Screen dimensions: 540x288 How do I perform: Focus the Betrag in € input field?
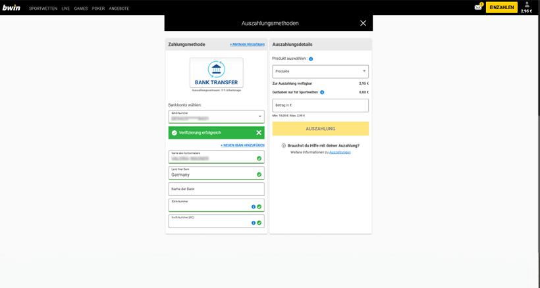(x=320, y=105)
